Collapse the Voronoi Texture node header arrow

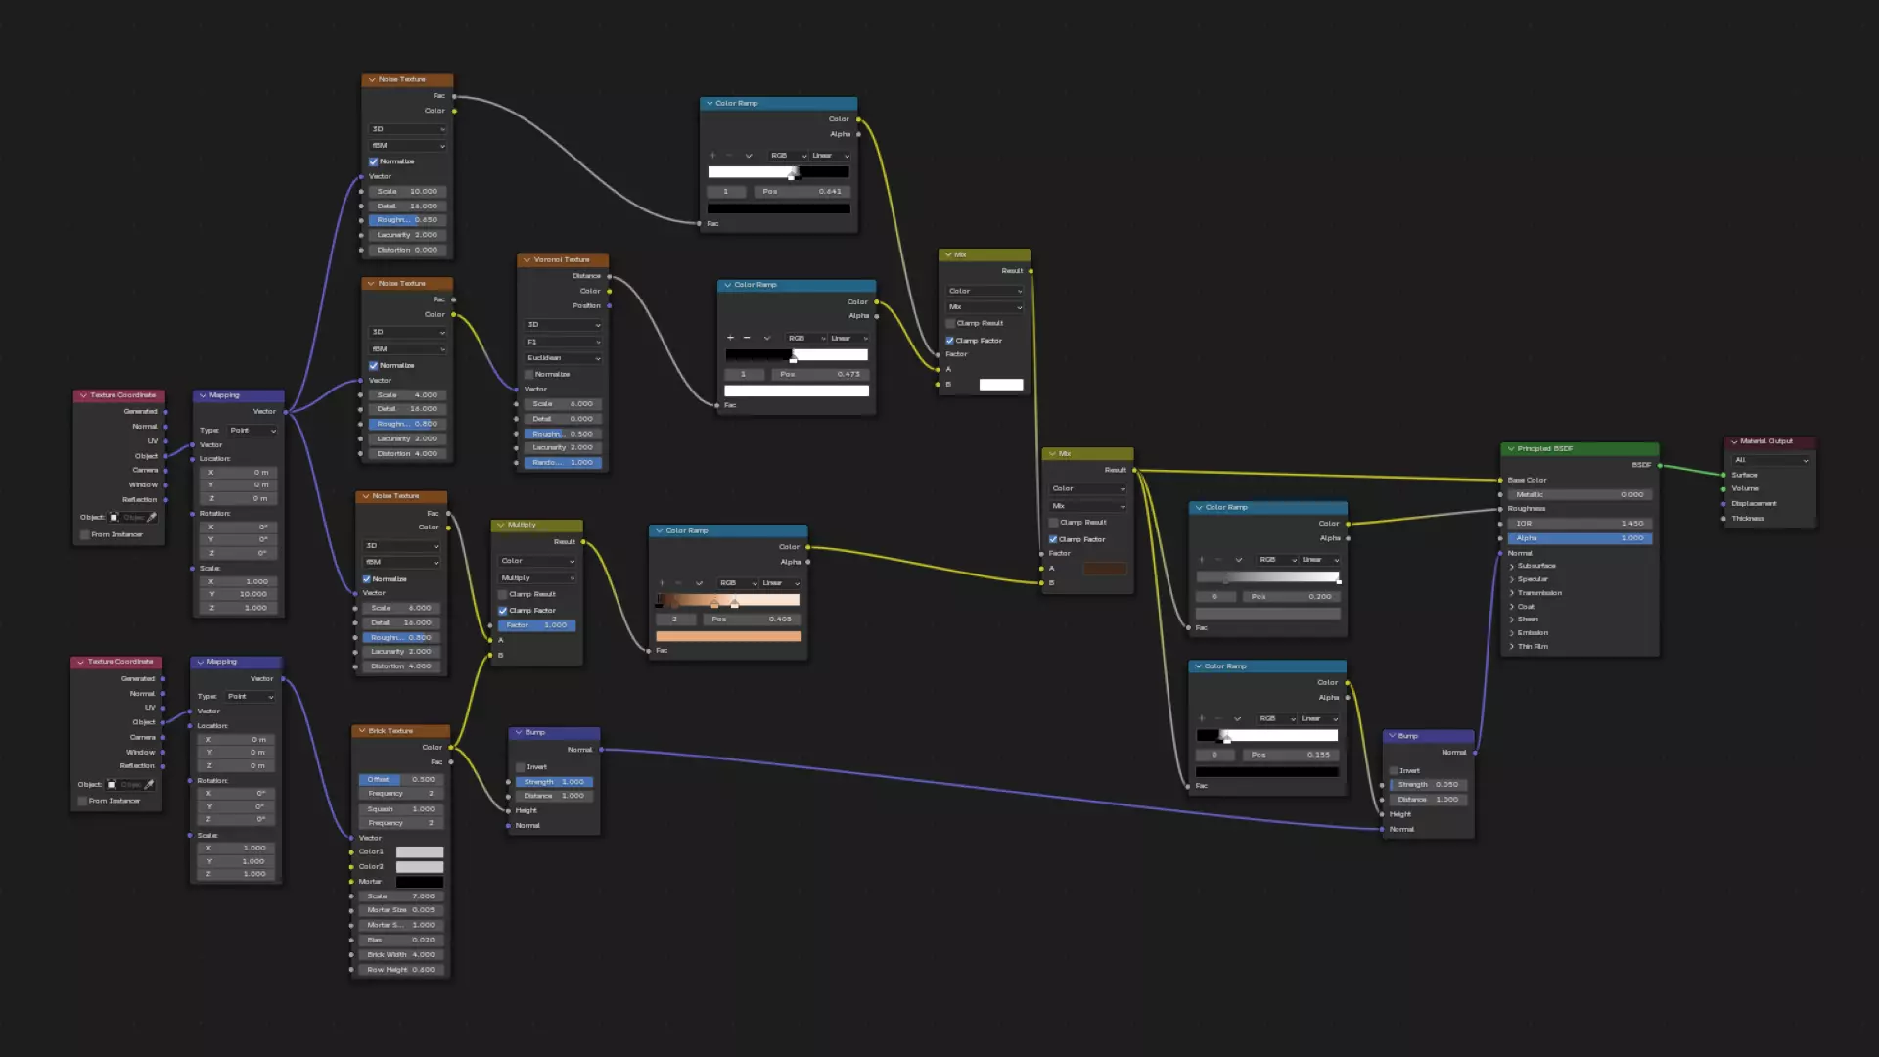pyautogui.click(x=527, y=260)
